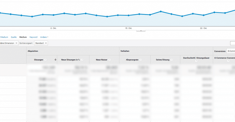The image size is (235, 122).
Task: Open help icon next to Seiten/Sitzung
Action: click(x=172, y=60)
